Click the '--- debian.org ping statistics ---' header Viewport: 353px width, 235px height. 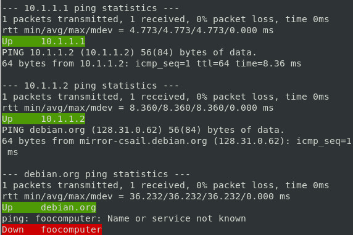[96, 174]
